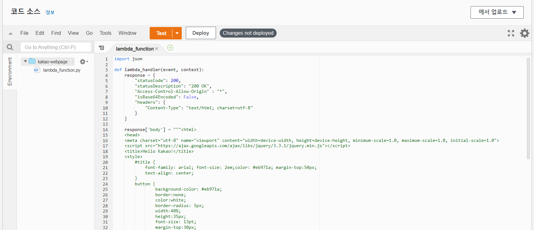
Task: Click 'import json' code line
Action: coord(128,59)
